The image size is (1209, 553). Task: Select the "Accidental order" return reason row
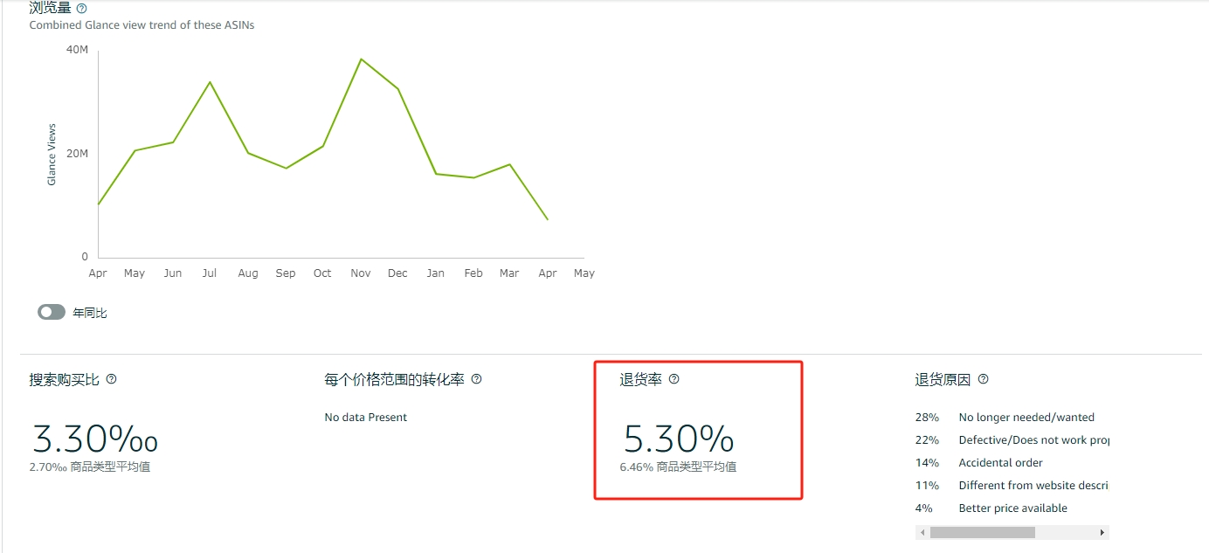click(1000, 463)
